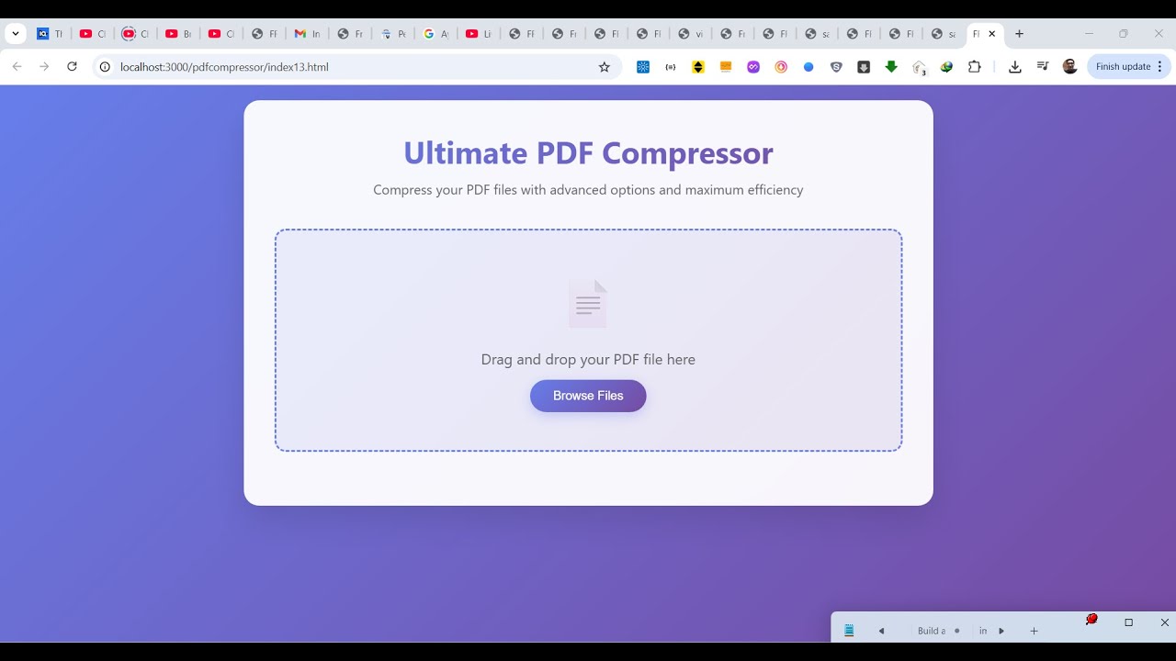1176x661 pixels.
Task: Switch to the YouTube 'Bi' tab
Action: click(x=179, y=34)
